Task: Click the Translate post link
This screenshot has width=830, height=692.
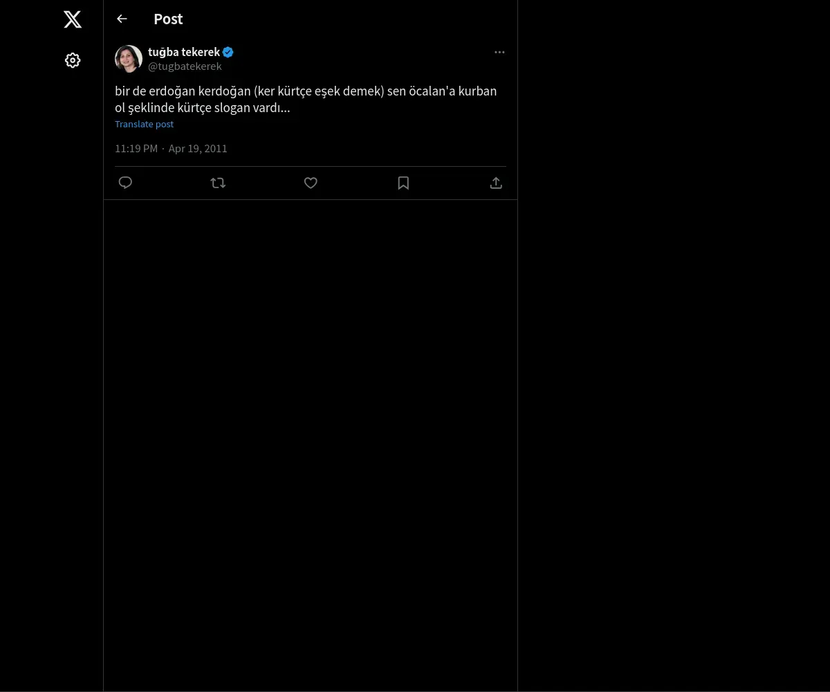Action: pos(144,125)
